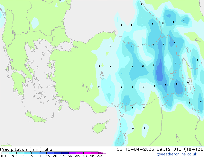Click the 40–45 mm magenta swatch

[x=87, y=153]
